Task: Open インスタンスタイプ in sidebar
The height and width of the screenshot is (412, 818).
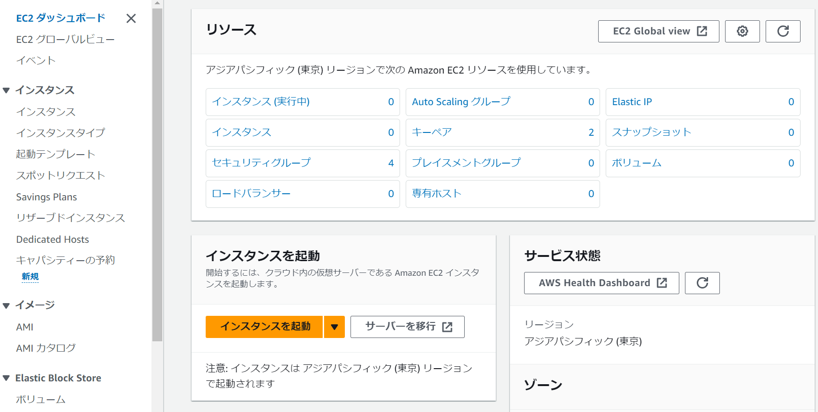Action: tap(60, 133)
